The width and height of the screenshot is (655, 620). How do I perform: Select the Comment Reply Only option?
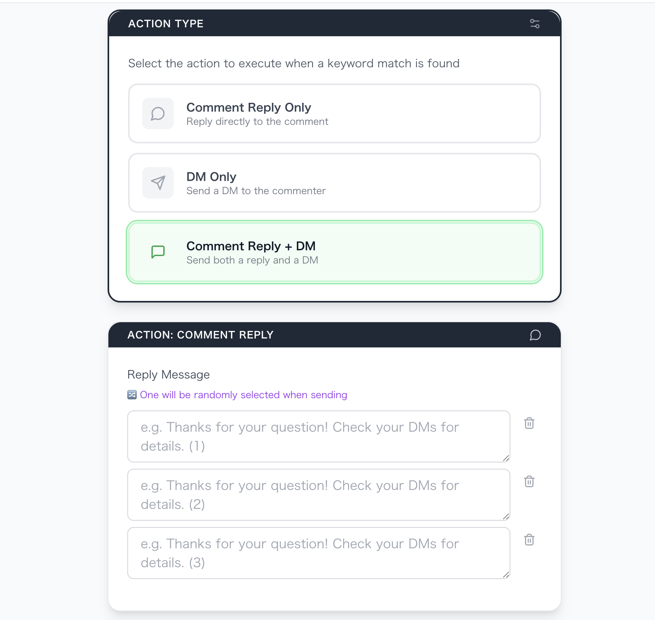click(334, 114)
